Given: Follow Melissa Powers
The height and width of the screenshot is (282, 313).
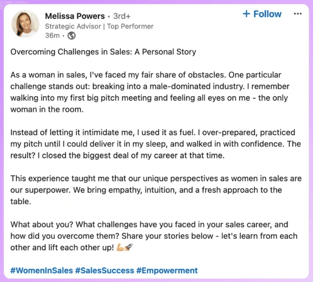Looking at the screenshot, I should click(x=262, y=14).
